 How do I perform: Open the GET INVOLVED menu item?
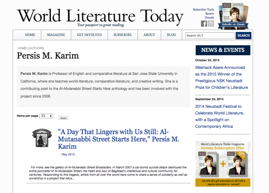(x=89, y=35)
